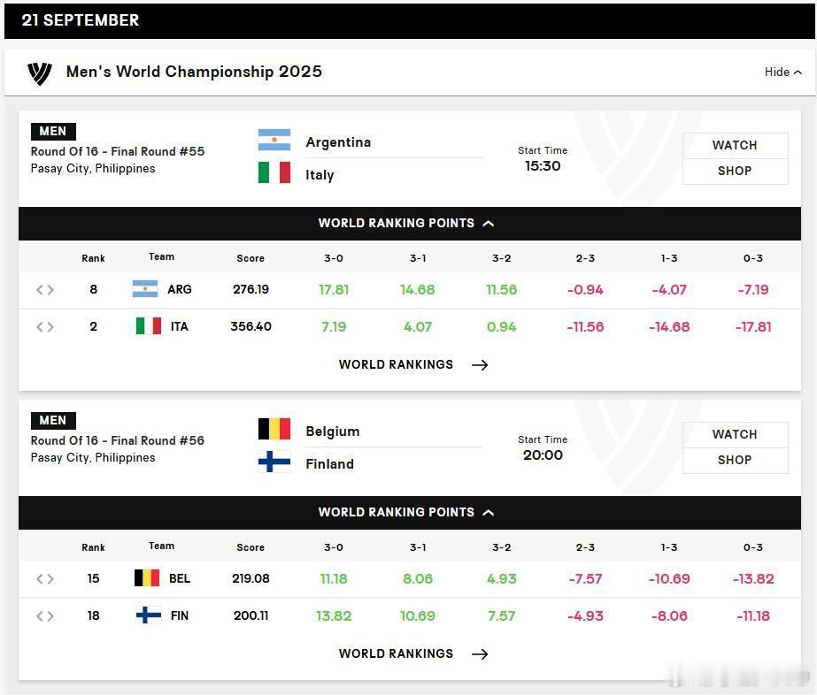
Task: Click the Argentina flag in match #55
Action: point(274,140)
